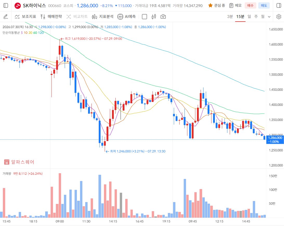Click the 최고 1,619,000 high marker
This screenshot has height=226, width=284.
tap(91, 38)
